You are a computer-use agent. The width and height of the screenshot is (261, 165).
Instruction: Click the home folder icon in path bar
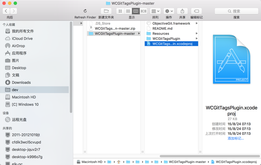tap(119, 162)
